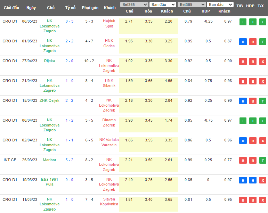The width and height of the screenshot is (268, 213).
Task: Expand the Ban đầu dropdown next to T/B header
Action: click(x=220, y=5)
